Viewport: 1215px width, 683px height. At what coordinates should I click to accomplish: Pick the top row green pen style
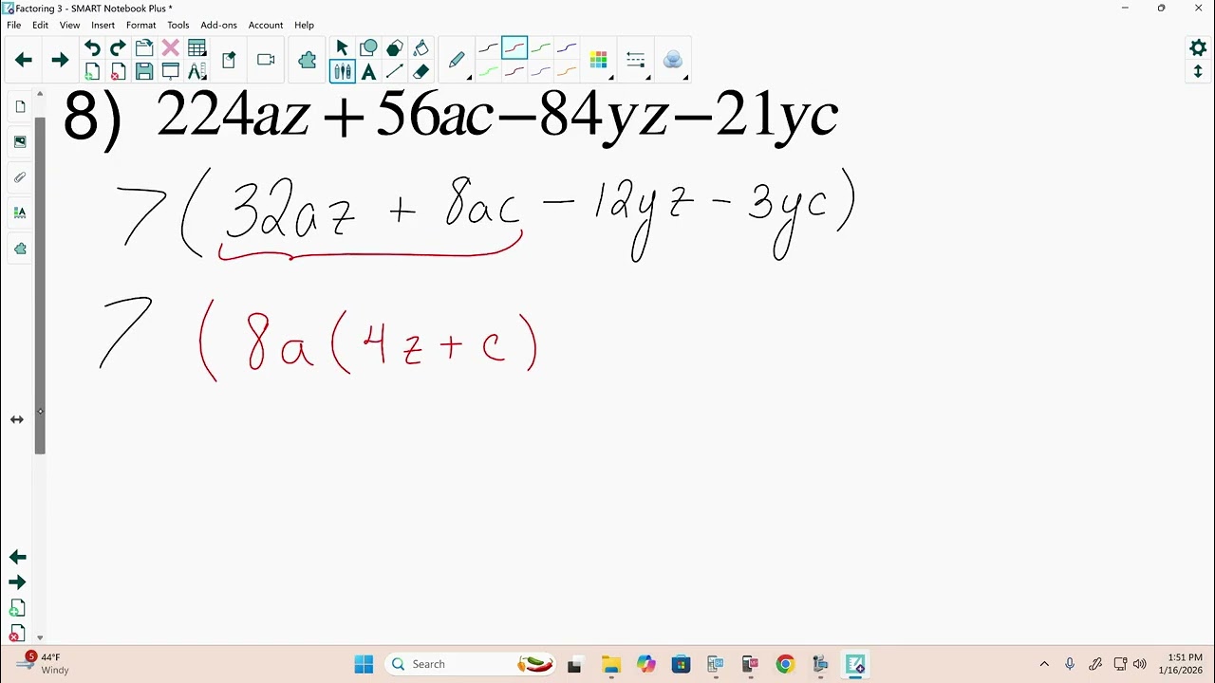[x=541, y=47]
